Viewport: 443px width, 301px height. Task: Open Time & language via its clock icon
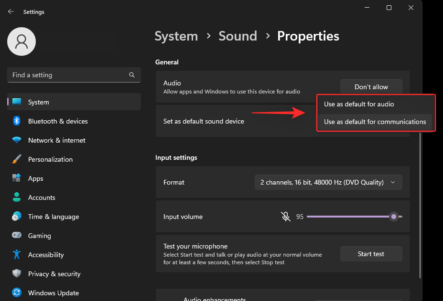[17, 217]
